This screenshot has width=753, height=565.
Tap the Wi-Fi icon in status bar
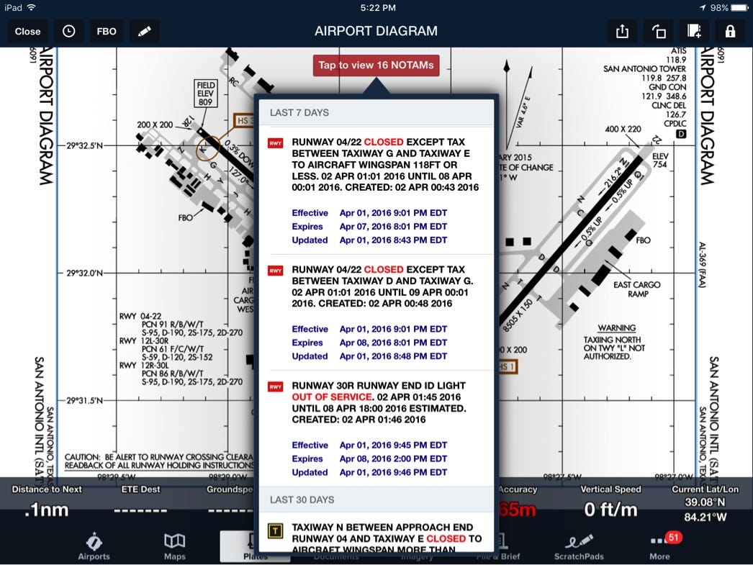click(32, 8)
